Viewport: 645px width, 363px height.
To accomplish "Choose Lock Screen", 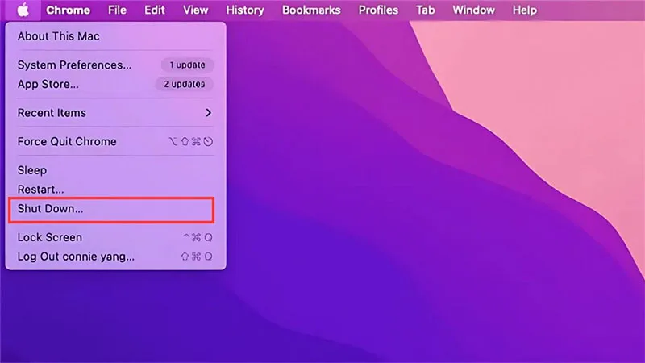I will click(x=115, y=237).
